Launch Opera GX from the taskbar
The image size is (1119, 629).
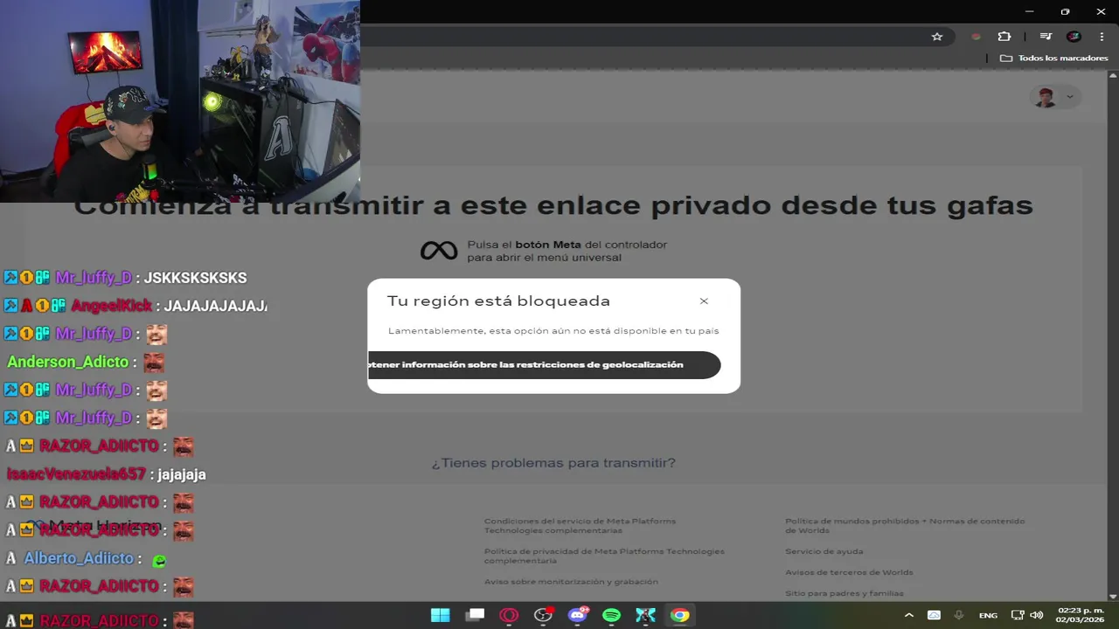point(509,615)
